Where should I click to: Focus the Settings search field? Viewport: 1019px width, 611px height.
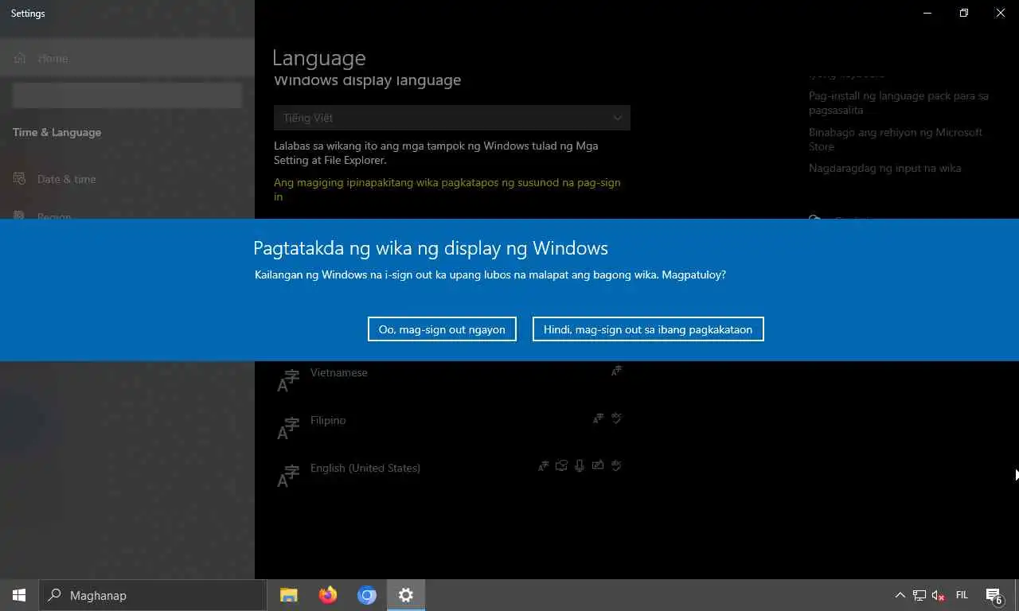(127, 95)
